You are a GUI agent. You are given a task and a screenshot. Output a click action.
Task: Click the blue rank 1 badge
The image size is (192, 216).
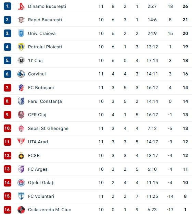tap(8, 6)
